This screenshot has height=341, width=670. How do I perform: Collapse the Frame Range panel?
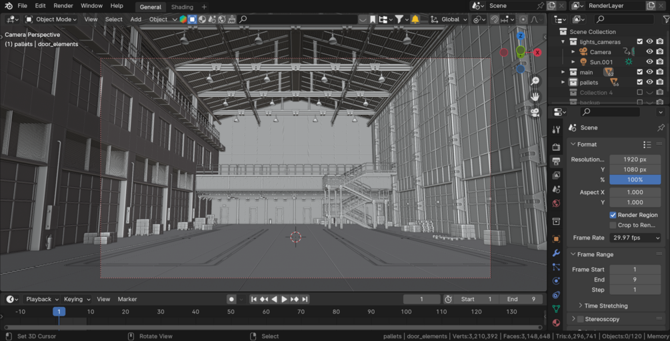(591, 254)
